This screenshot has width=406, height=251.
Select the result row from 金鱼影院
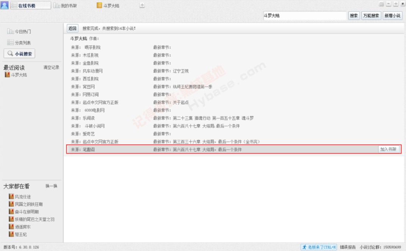point(234,63)
